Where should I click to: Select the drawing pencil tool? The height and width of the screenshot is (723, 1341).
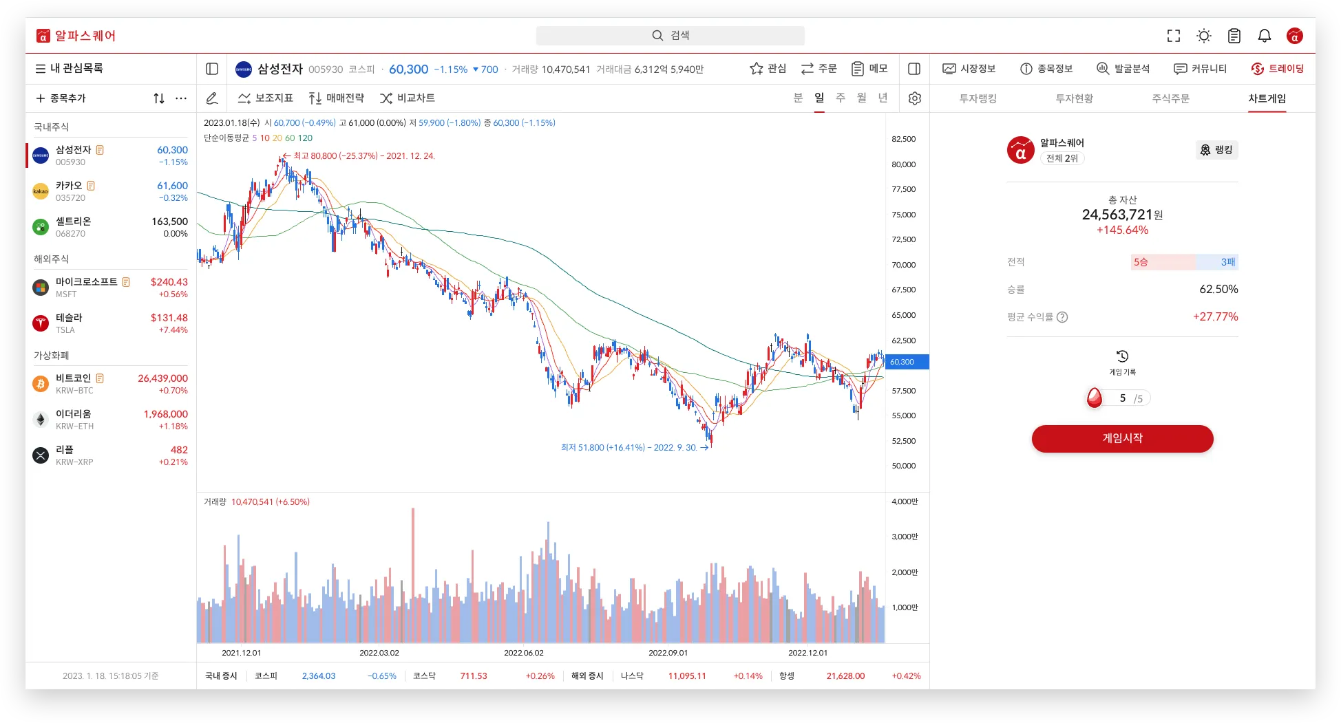point(212,98)
